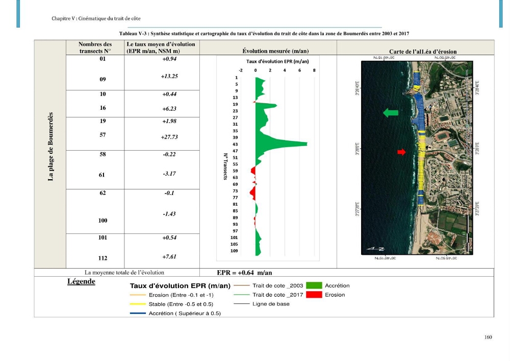Click the chart title 'Taux d'évolution EPR (m/an)'
510x361 pixels.
[277, 61]
